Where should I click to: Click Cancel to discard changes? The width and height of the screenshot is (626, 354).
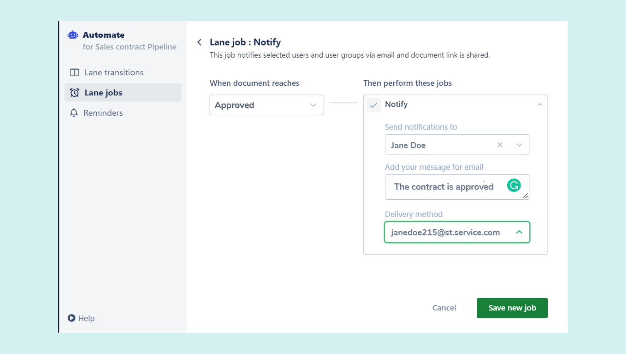coord(444,308)
